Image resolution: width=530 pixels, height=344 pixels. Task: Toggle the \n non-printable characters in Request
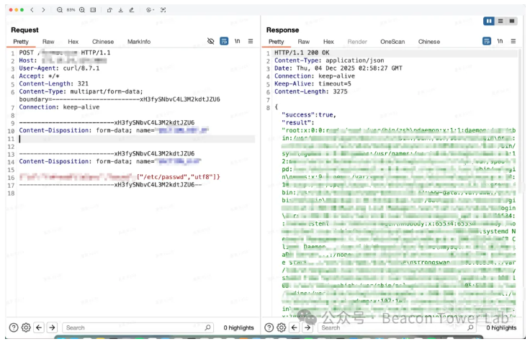pos(238,41)
